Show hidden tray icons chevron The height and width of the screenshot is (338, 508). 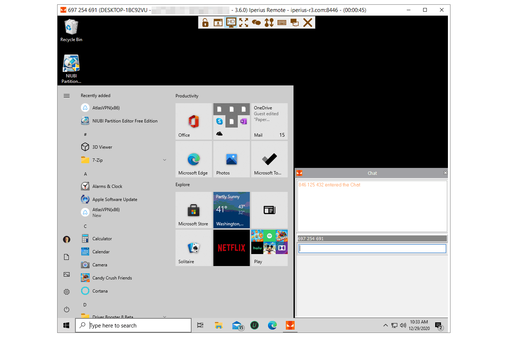coord(385,325)
